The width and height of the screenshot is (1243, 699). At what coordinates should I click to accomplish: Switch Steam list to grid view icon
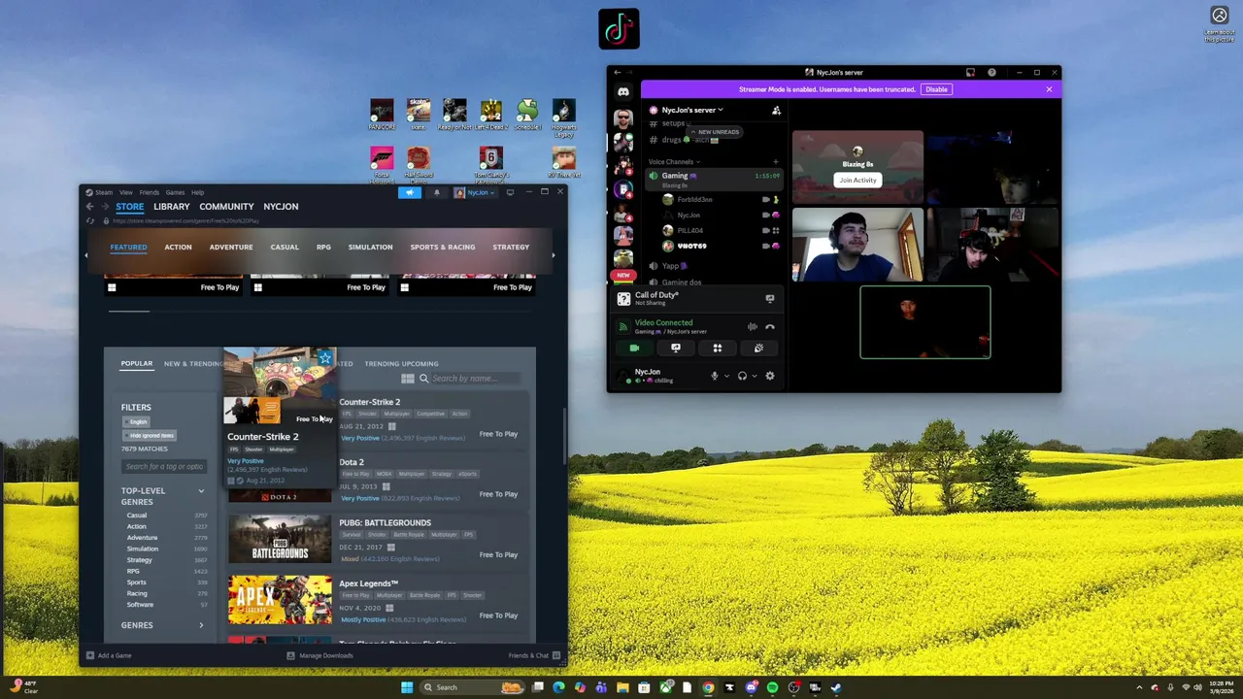[408, 379]
